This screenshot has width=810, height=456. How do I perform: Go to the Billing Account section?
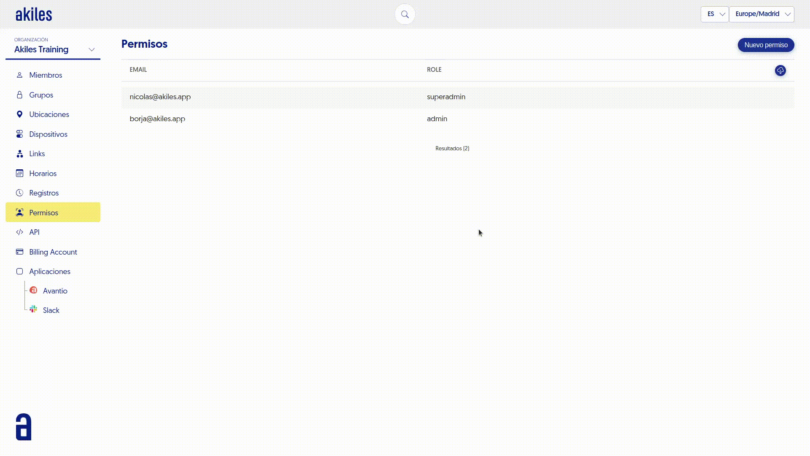(53, 252)
